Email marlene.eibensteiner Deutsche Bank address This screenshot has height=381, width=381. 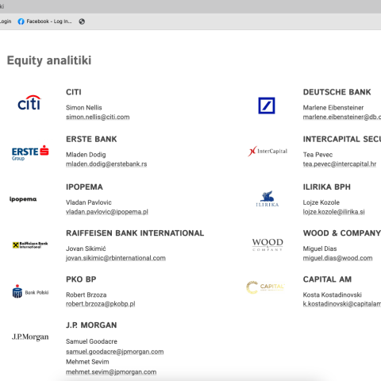click(342, 117)
